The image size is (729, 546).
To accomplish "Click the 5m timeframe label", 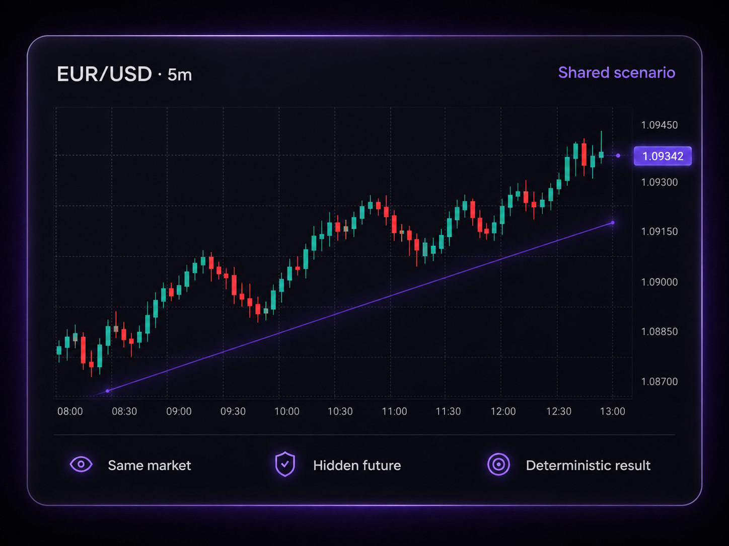I will pyautogui.click(x=180, y=75).
